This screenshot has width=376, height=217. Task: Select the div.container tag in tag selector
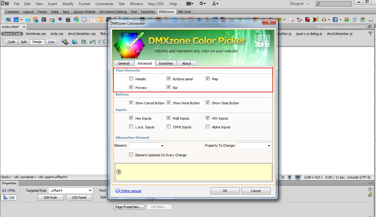(x=25, y=177)
